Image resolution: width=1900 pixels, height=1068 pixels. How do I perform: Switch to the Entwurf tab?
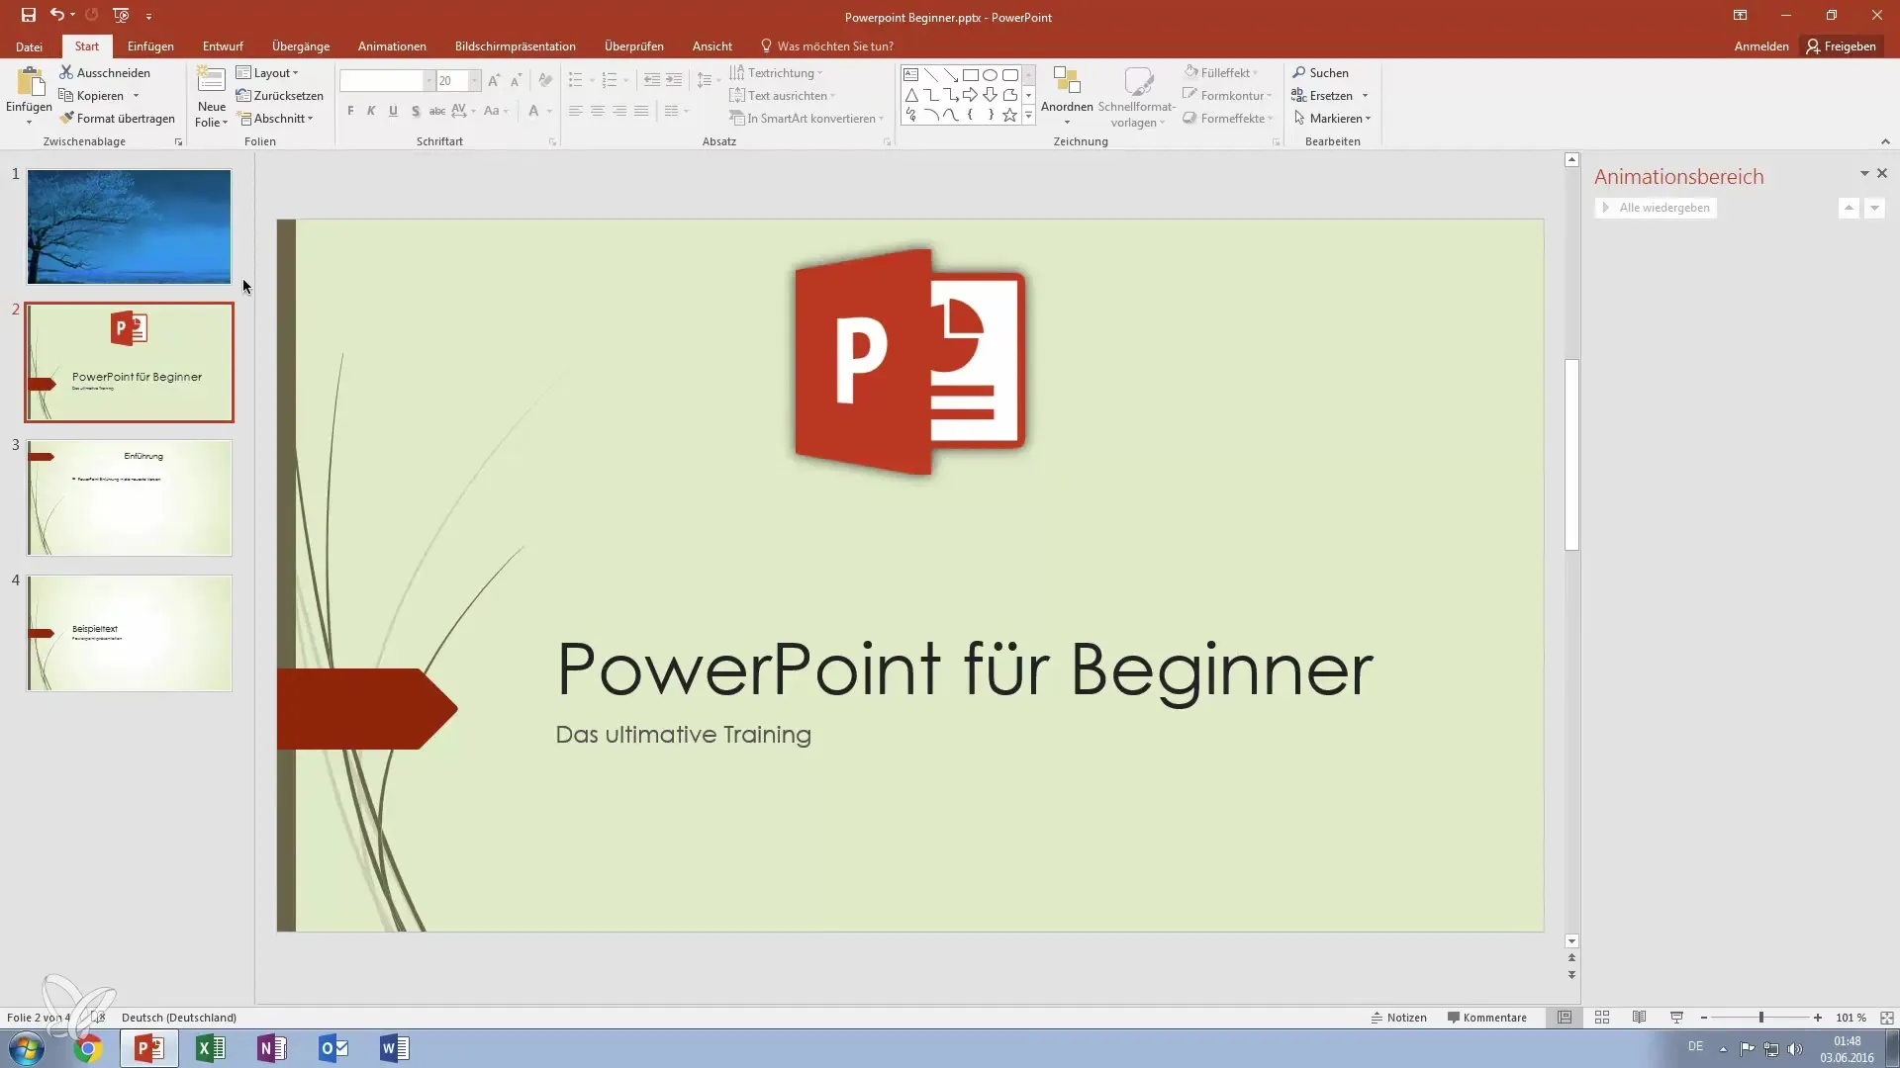[x=223, y=46]
